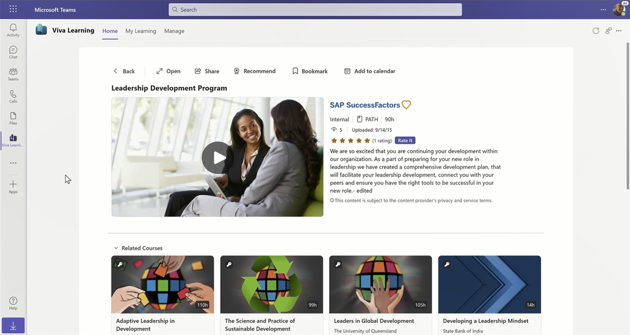630x335 pixels.
Task: Click the key icon on Leaders in Global Development
Action: 337,264
